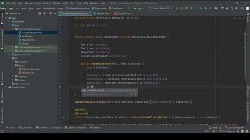Image resolution: width=250 pixels, height=140 pixels.
Task: Click the inspection warnings indicator in editor
Action: 235,18
